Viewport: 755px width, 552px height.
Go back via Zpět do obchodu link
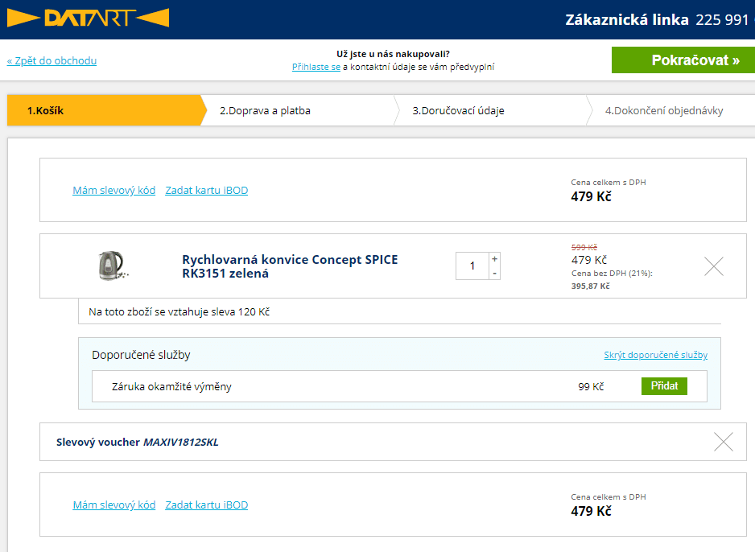(x=52, y=60)
